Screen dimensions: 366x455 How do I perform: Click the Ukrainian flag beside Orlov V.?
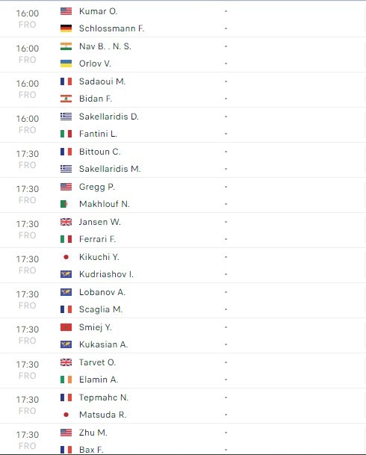point(66,64)
